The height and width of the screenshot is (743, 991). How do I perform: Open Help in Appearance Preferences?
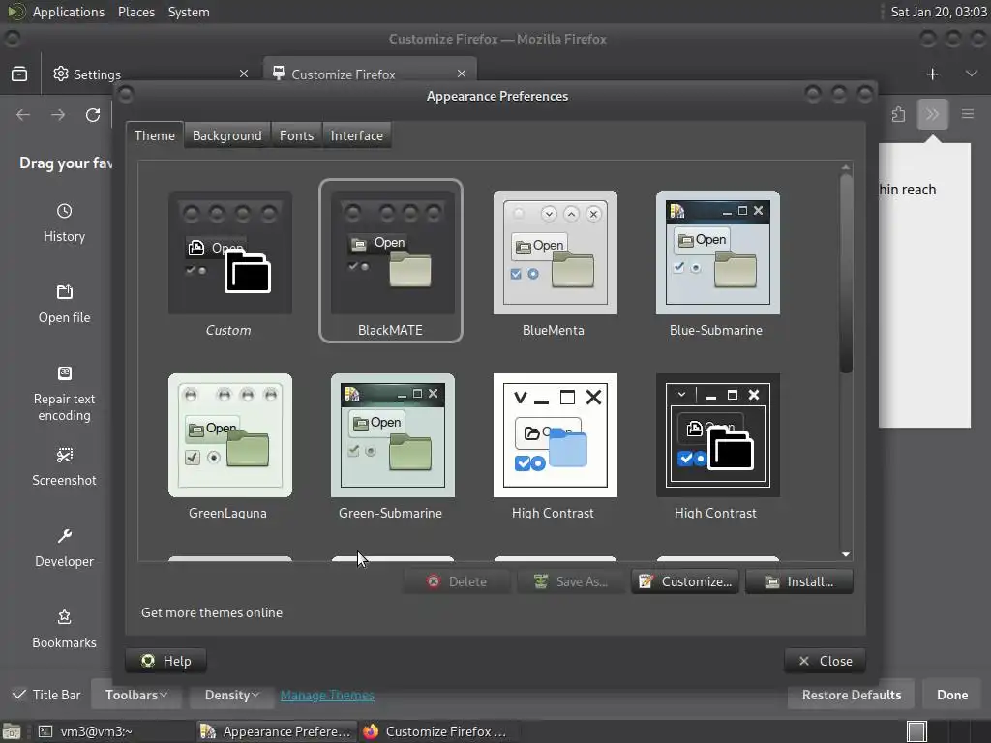click(165, 661)
